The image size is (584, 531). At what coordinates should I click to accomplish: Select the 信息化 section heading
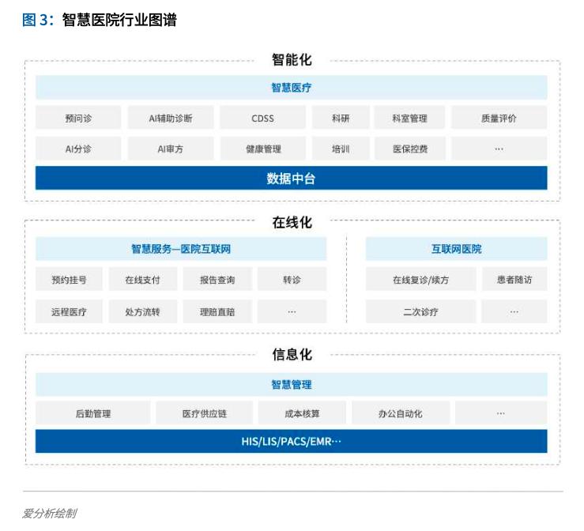click(292, 354)
